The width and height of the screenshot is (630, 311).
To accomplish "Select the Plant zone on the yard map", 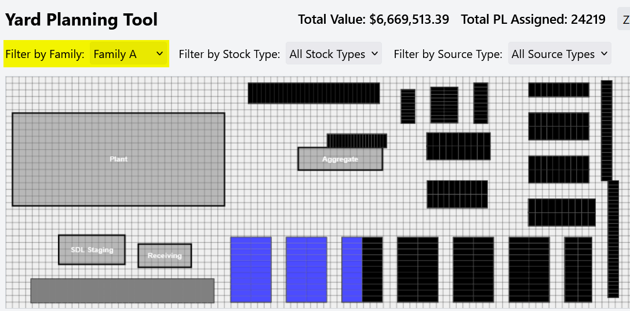I will pos(119,160).
